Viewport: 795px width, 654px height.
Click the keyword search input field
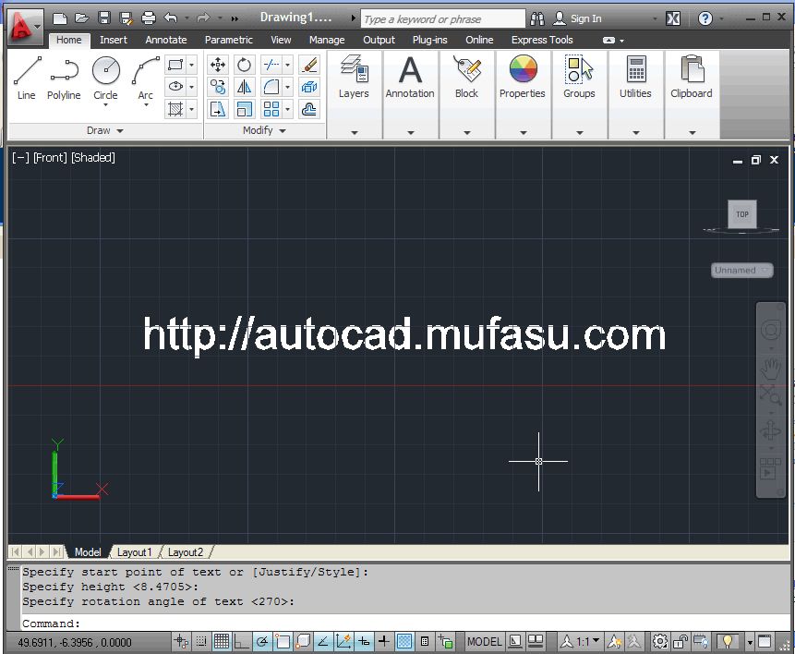(443, 19)
